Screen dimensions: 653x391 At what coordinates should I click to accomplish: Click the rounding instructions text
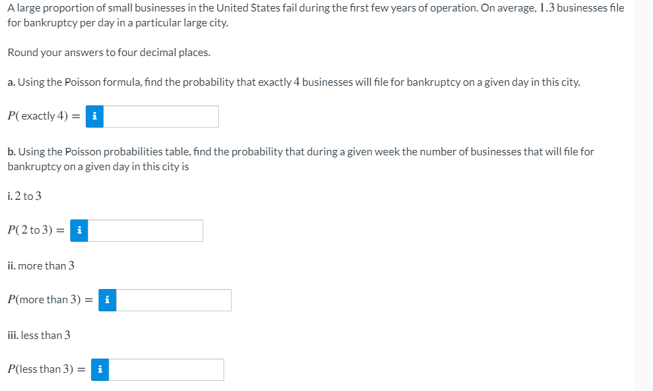[x=81, y=52]
